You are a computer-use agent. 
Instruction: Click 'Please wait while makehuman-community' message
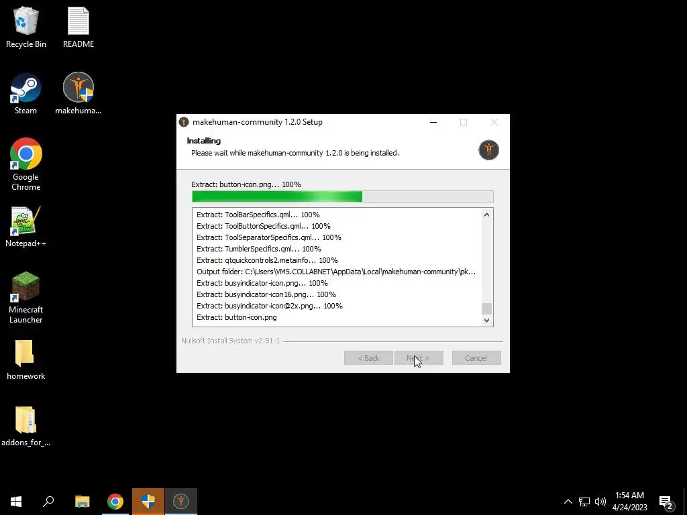click(x=295, y=153)
